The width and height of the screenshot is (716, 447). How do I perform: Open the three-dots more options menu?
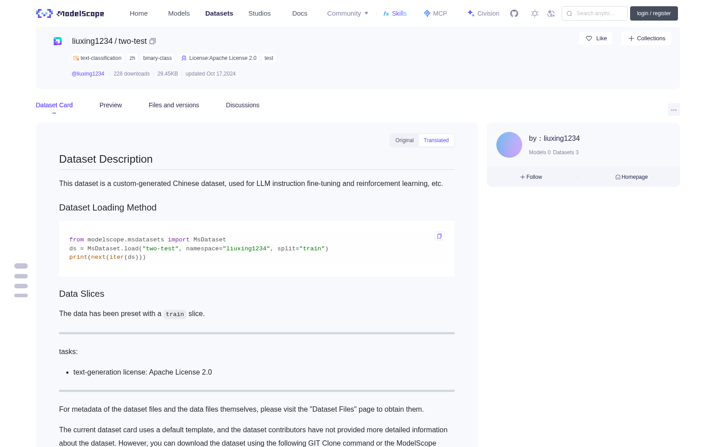673,110
